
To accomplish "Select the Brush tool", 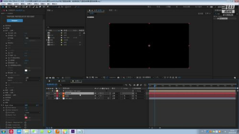I will 34,7.
